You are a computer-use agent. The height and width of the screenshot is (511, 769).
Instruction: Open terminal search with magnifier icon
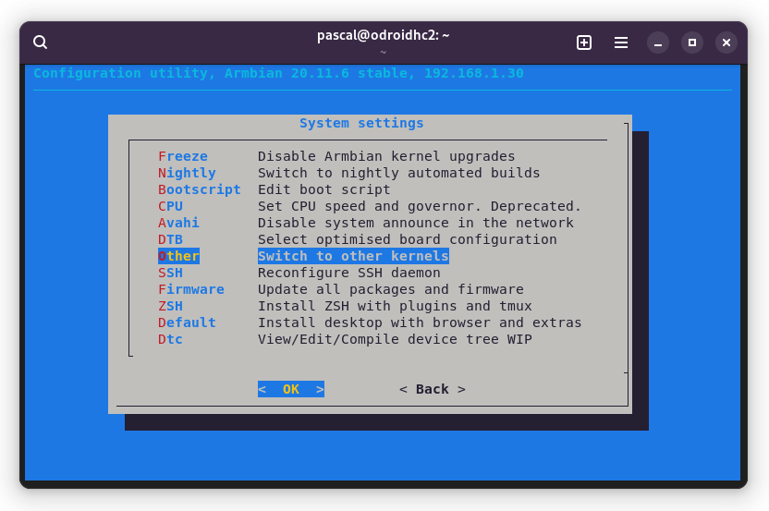[x=41, y=43]
